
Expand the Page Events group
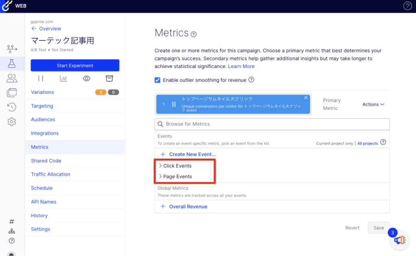pyautogui.click(x=177, y=176)
